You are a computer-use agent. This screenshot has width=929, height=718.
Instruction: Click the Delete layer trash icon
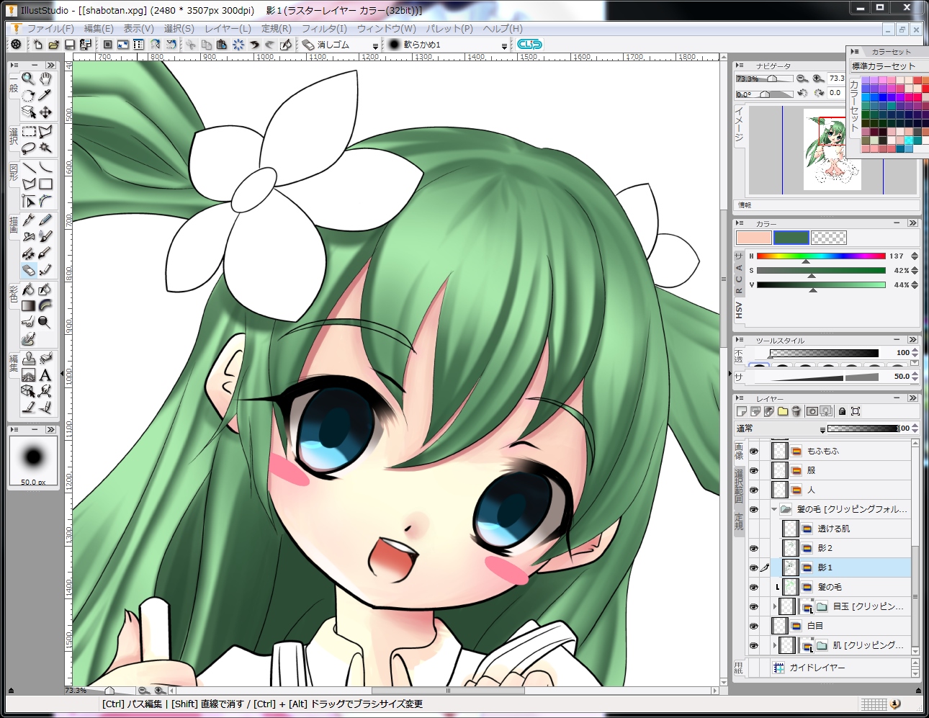tap(796, 411)
